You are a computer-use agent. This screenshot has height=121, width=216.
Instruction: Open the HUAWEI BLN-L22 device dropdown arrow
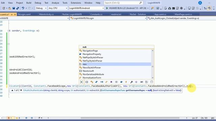point(148,8)
